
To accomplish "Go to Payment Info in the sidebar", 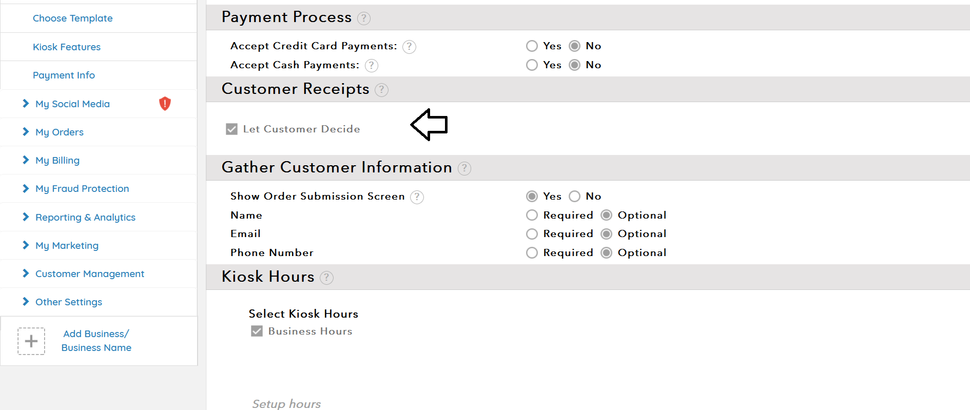I will pos(64,75).
